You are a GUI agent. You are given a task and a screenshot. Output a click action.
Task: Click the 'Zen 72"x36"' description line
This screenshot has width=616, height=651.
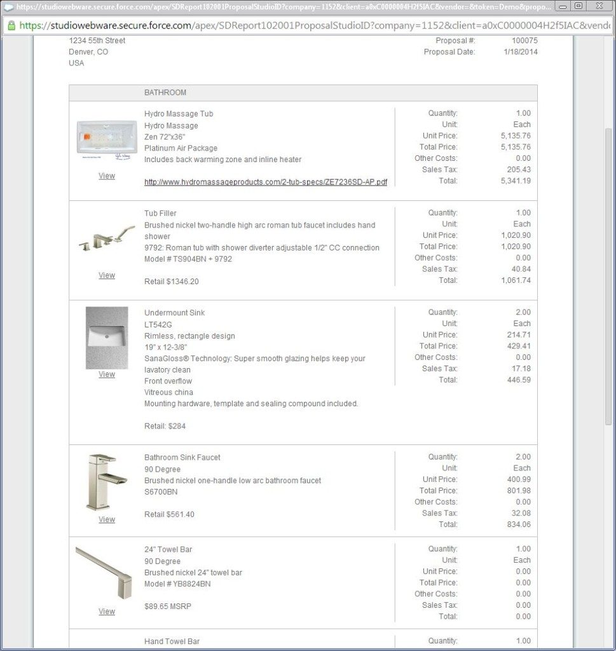165,137
